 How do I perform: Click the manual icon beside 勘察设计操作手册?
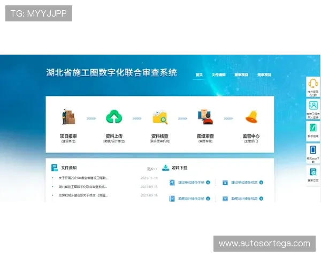click(x=172, y=199)
